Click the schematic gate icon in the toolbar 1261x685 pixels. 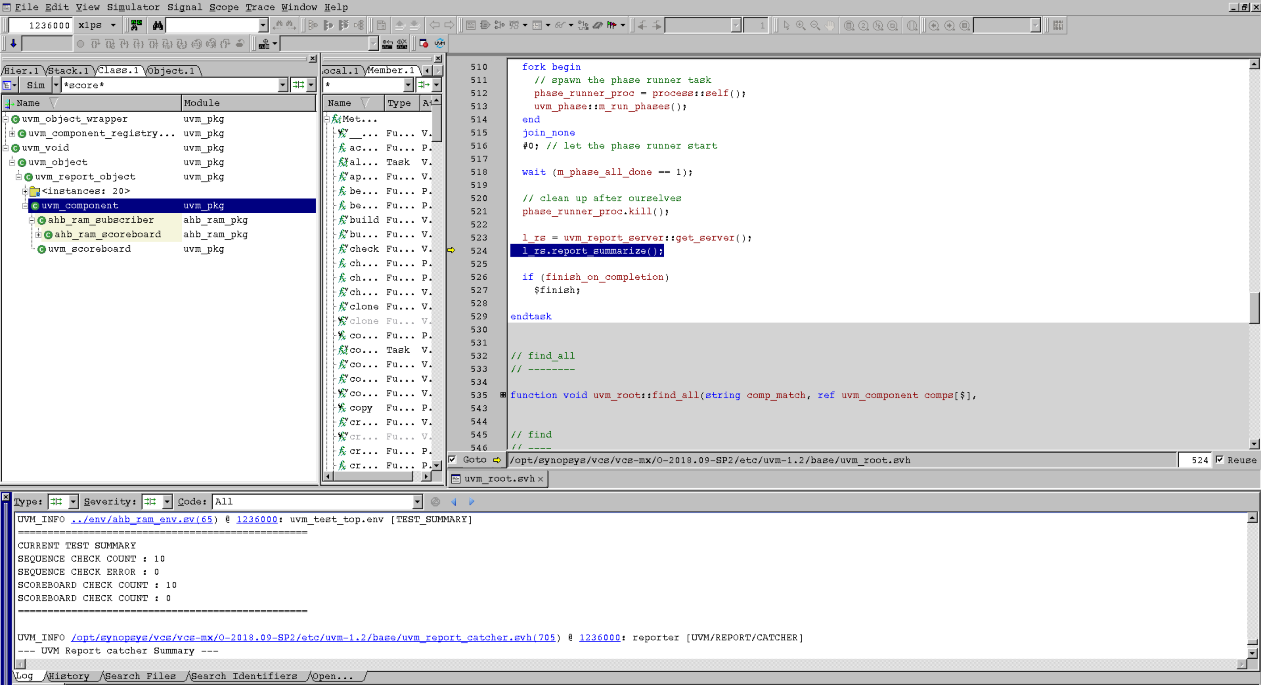click(485, 25)
